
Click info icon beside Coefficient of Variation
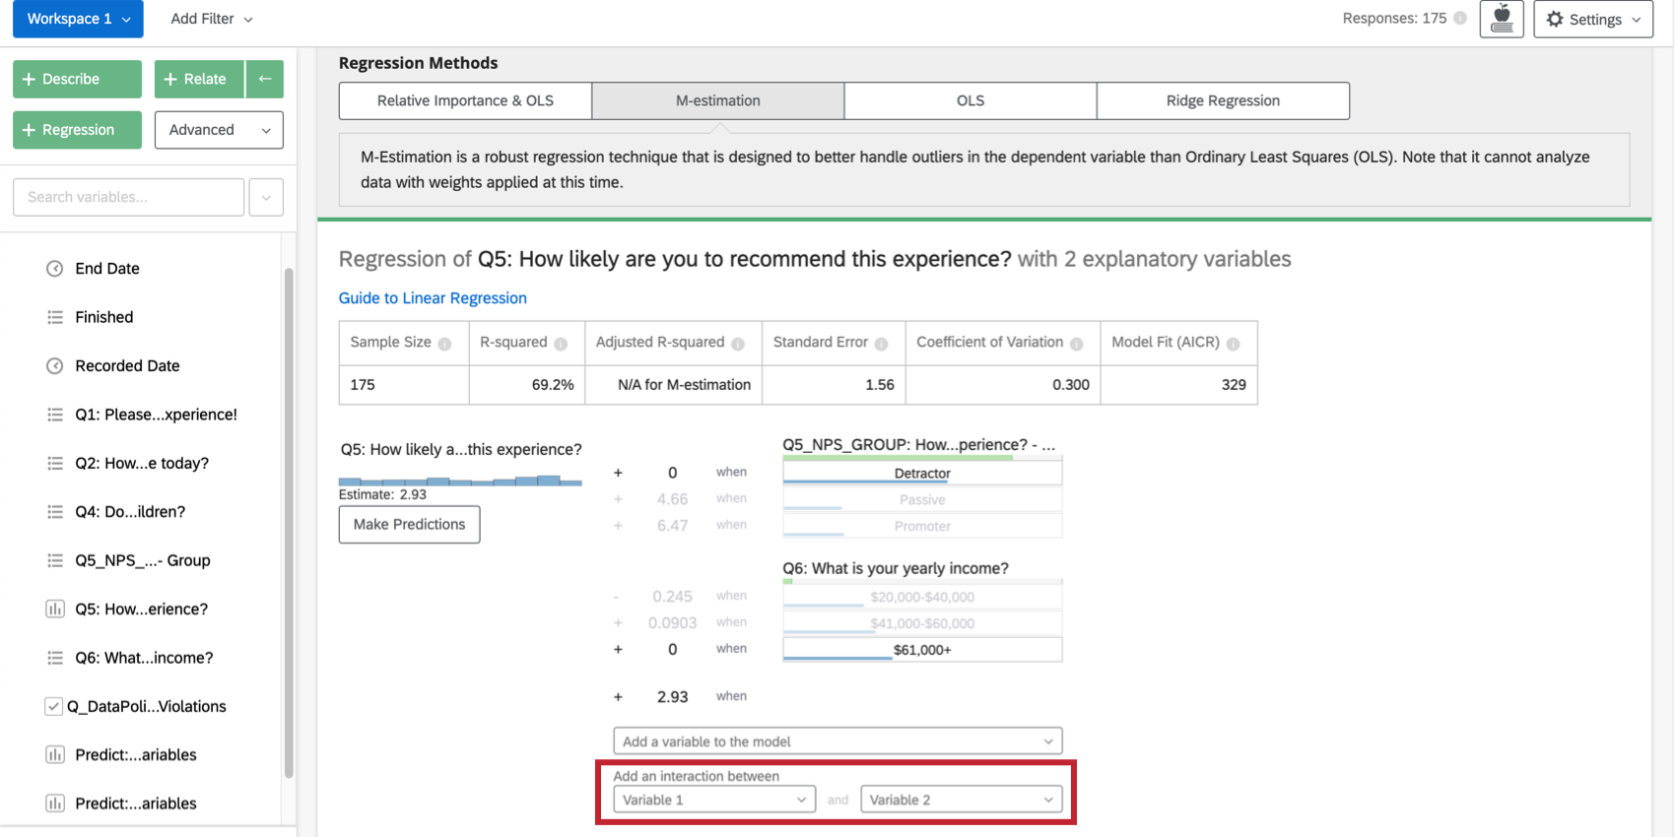point(1076,344)
